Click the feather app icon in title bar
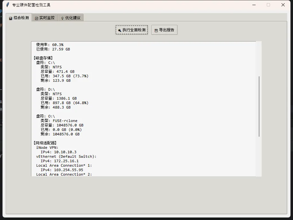293x220 pixels. pos(7,5)
